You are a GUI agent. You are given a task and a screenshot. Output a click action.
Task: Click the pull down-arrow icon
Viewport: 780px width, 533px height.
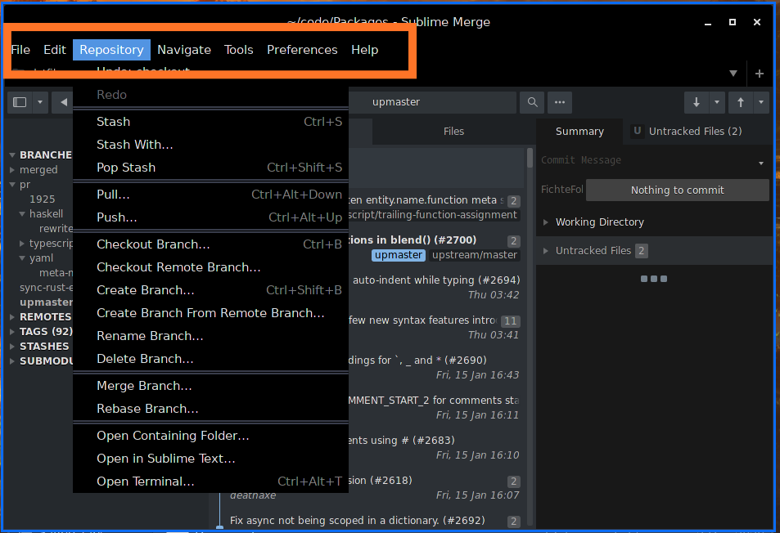click(x=697, y=102)
